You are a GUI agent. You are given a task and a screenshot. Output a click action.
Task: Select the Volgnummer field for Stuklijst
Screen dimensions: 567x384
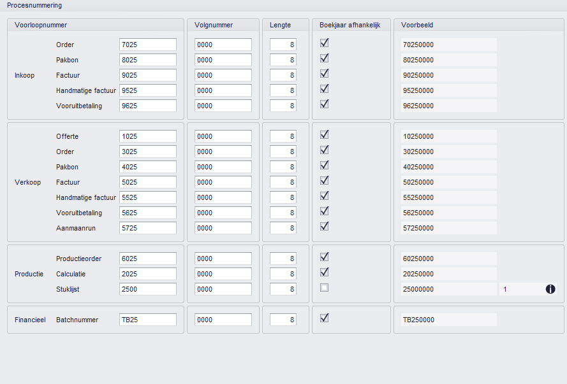pyautogui.click(x=223, y=289)
